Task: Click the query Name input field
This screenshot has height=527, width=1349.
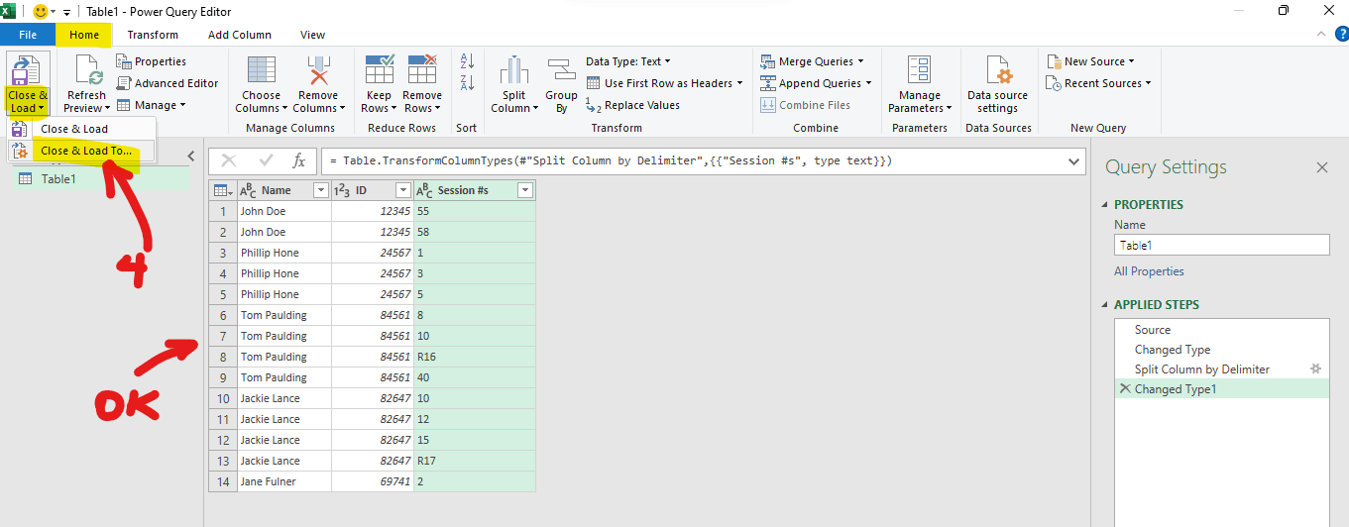Action: [1221, 246]
